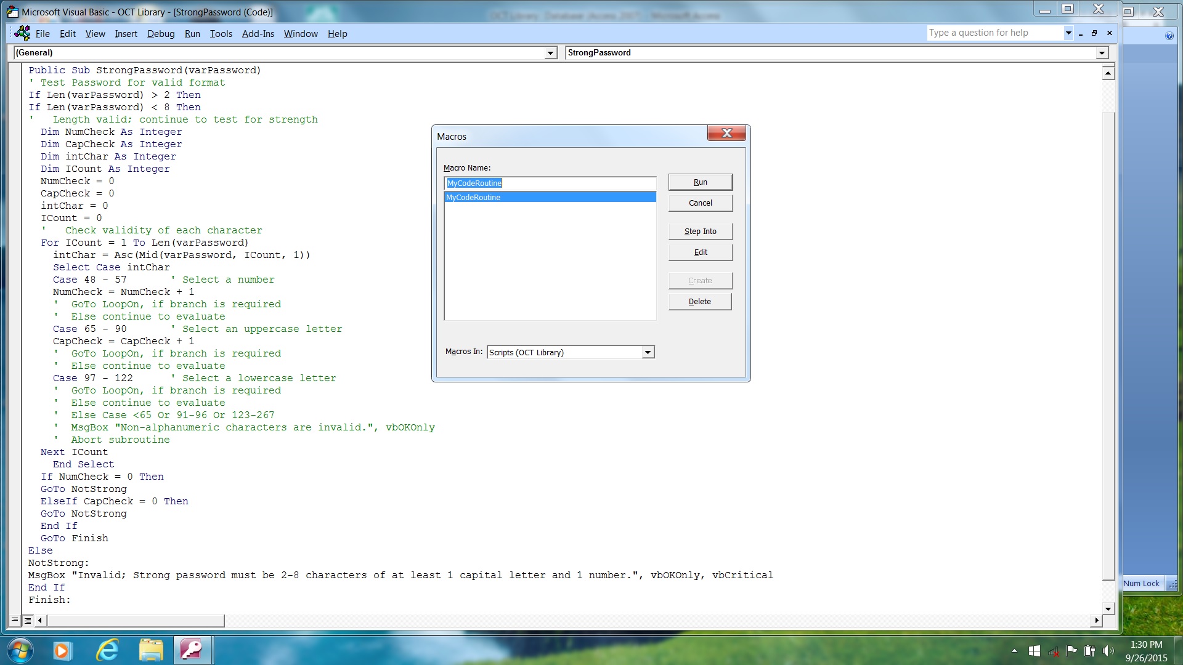Click the 'NotStrong:' label line
Viewport: 1183px width, 665px height.
pyautogui.click(x=59, y=563)
